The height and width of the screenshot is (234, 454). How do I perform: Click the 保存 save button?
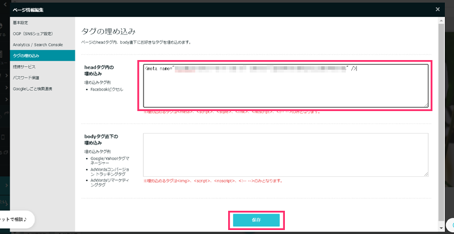click(x=255, y=219)
